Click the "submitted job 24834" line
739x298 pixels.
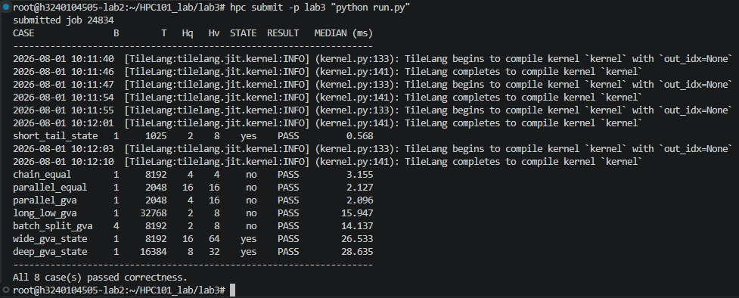(64, 20)
